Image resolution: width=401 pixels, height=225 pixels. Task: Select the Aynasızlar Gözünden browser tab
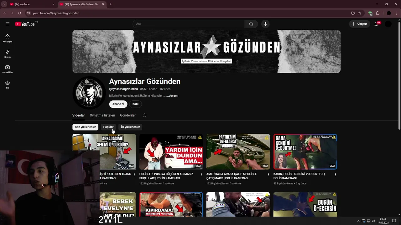pos(82,4)
